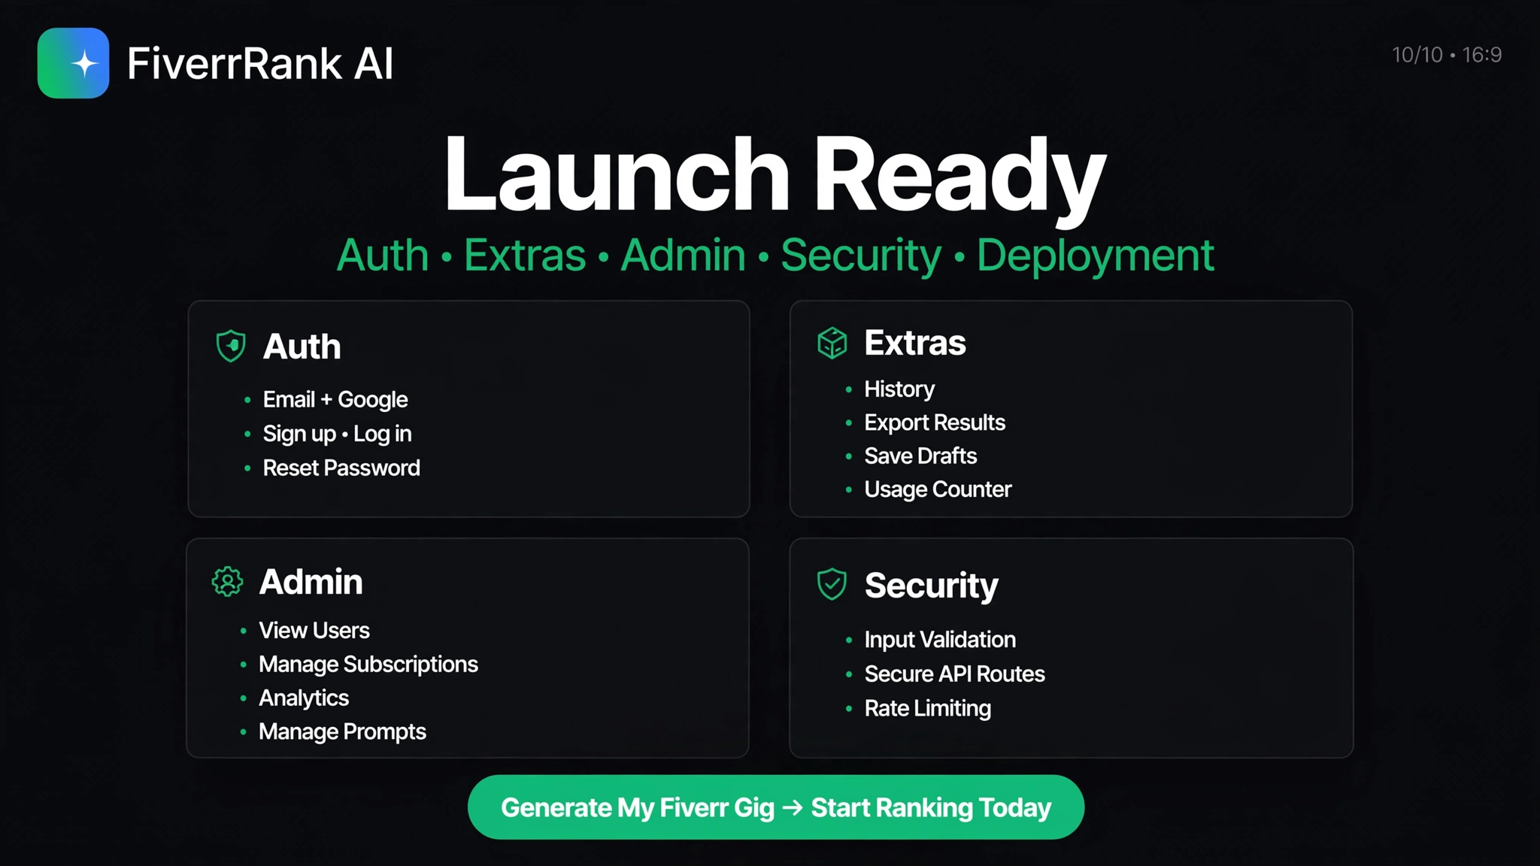Click the Reset Password item
This screenshot has width=1540, height=866.
pos(341,468)
